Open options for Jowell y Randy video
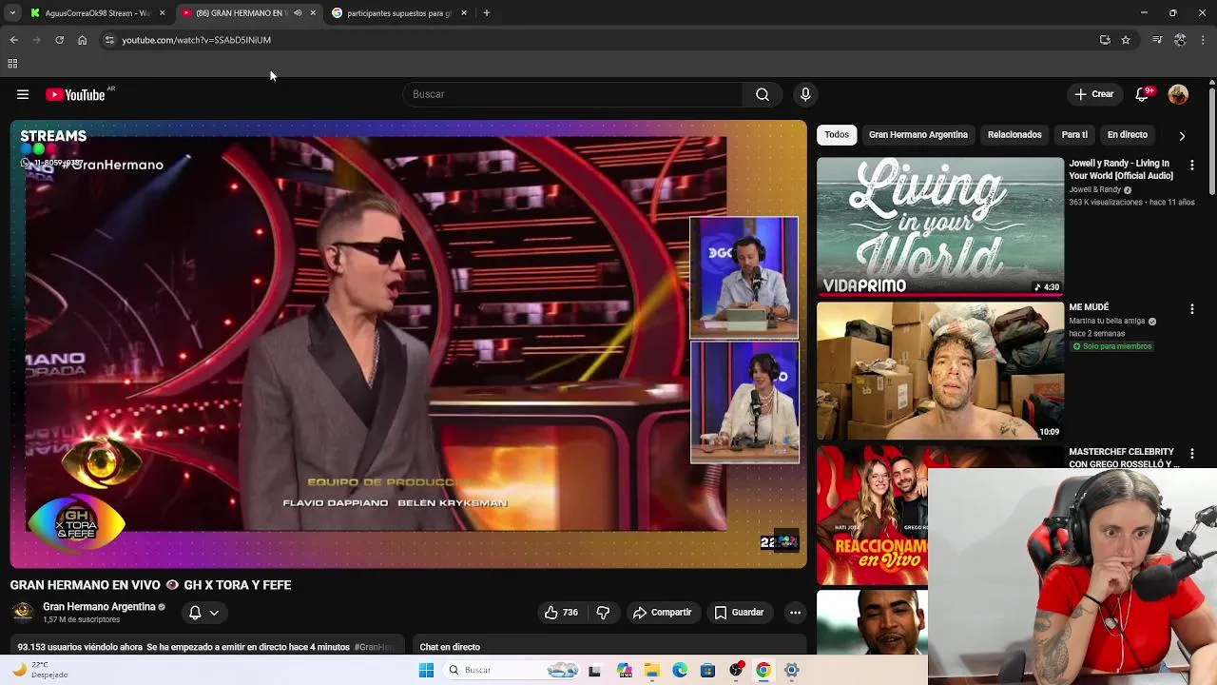1217x685 pixels. (x=1191, y=165)
